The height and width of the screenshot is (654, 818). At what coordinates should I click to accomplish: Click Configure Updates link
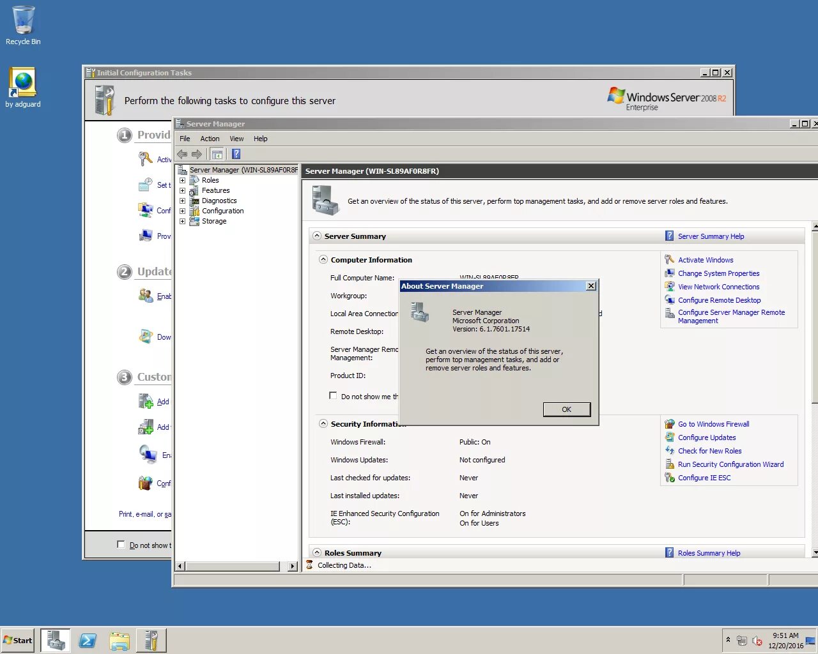tap(707, 437)
